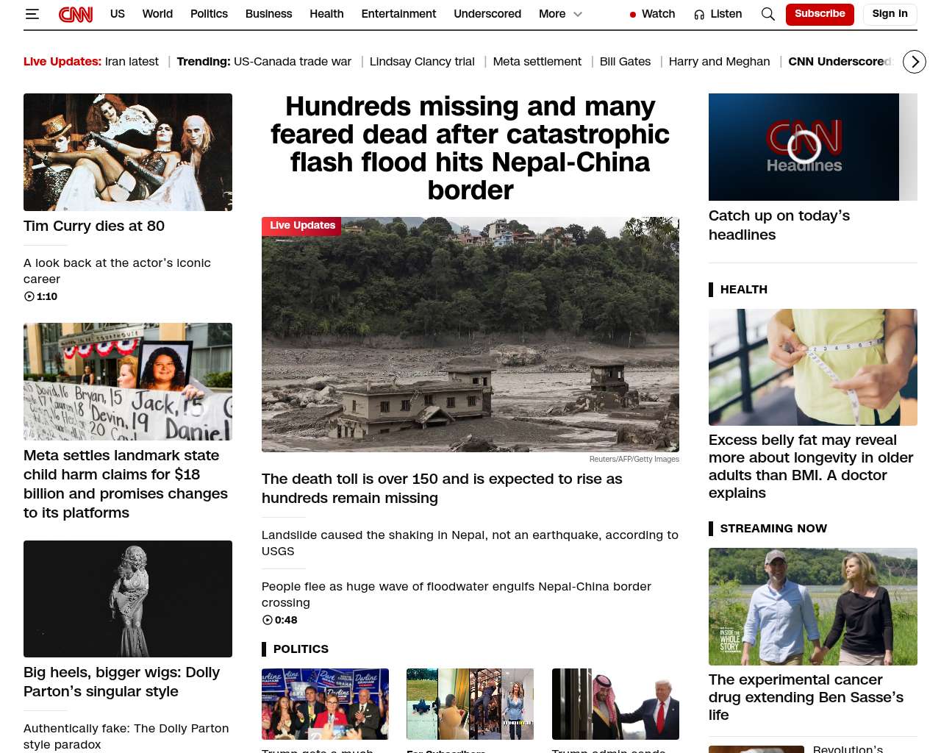Open Catch up on today's headlines
Screen dimensions: 941x753
779,225
